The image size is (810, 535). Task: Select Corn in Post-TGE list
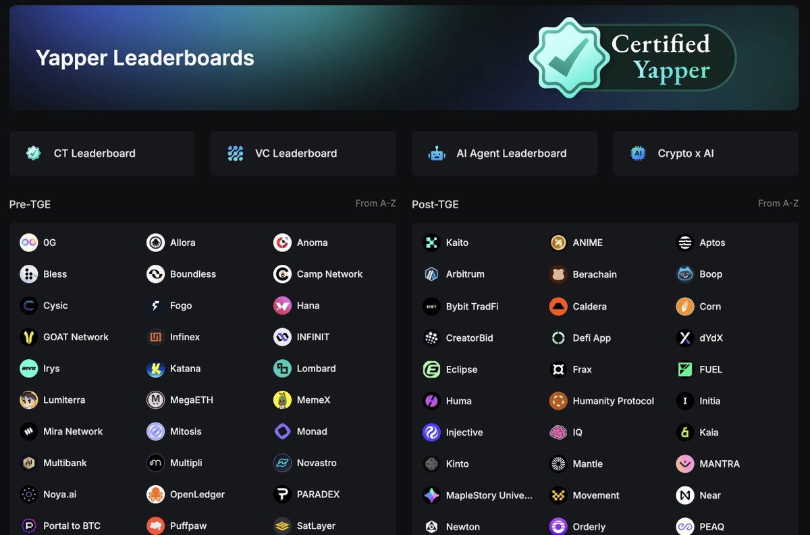coord(699,307)
